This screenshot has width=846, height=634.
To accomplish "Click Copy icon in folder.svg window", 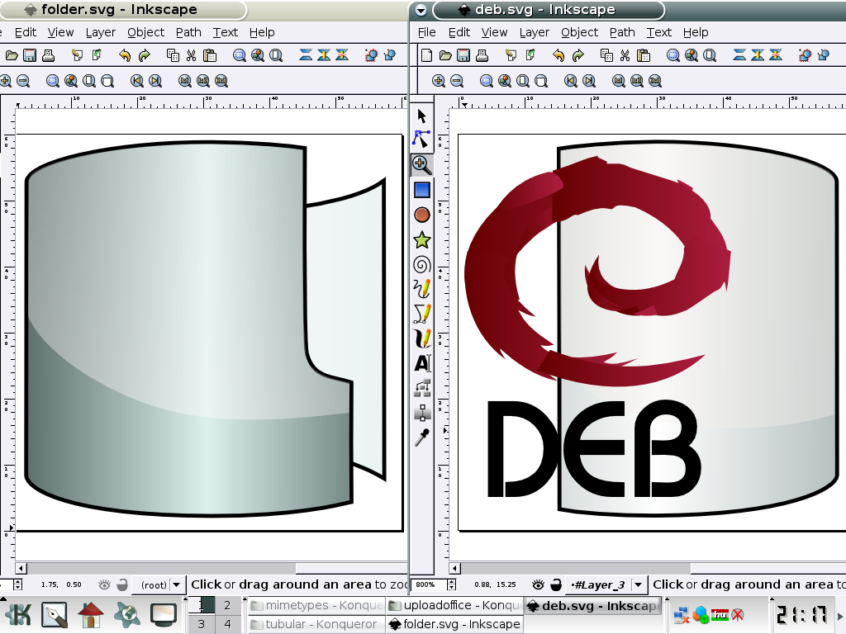I will click(x=173, y=55).
